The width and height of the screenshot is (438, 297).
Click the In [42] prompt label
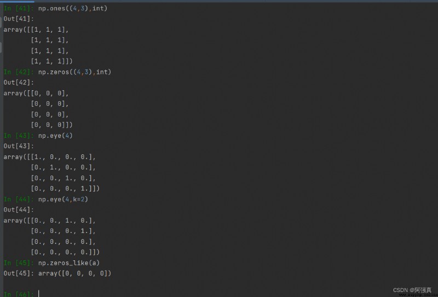click(19, 72)
